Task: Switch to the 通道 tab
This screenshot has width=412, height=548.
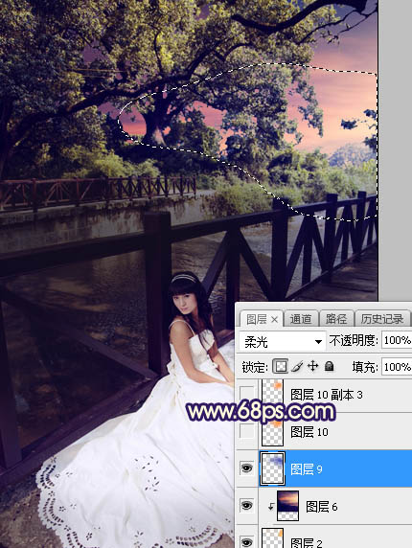Action: pyautogui.click(x=301, y=319)
